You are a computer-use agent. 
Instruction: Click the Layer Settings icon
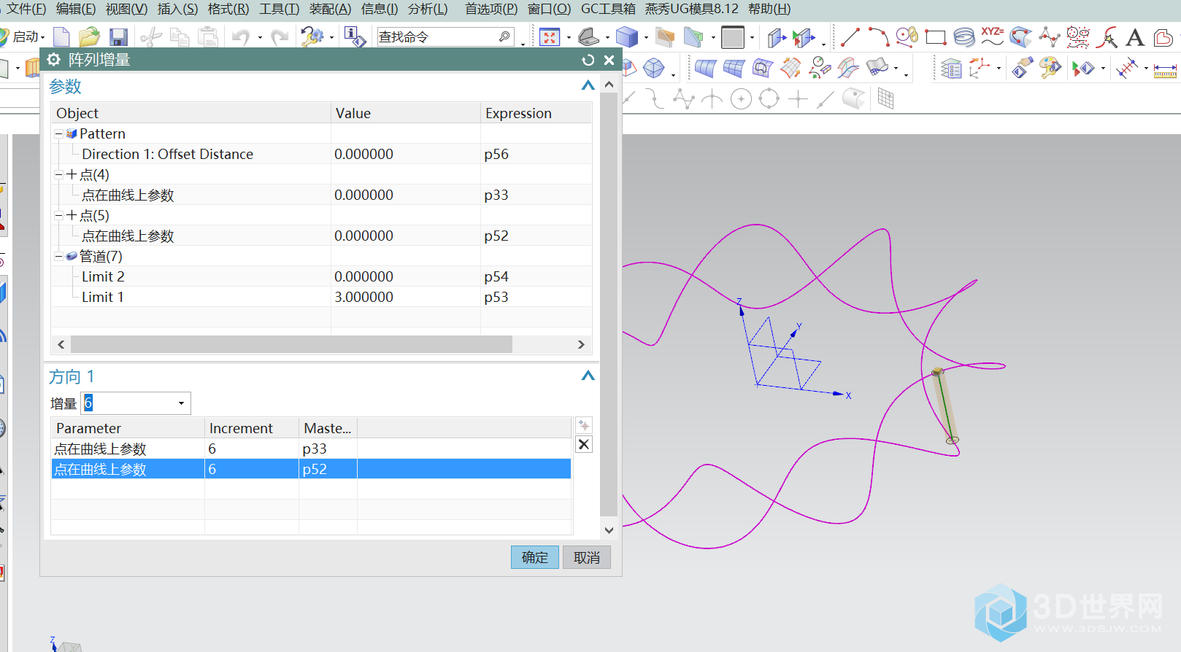951,69
